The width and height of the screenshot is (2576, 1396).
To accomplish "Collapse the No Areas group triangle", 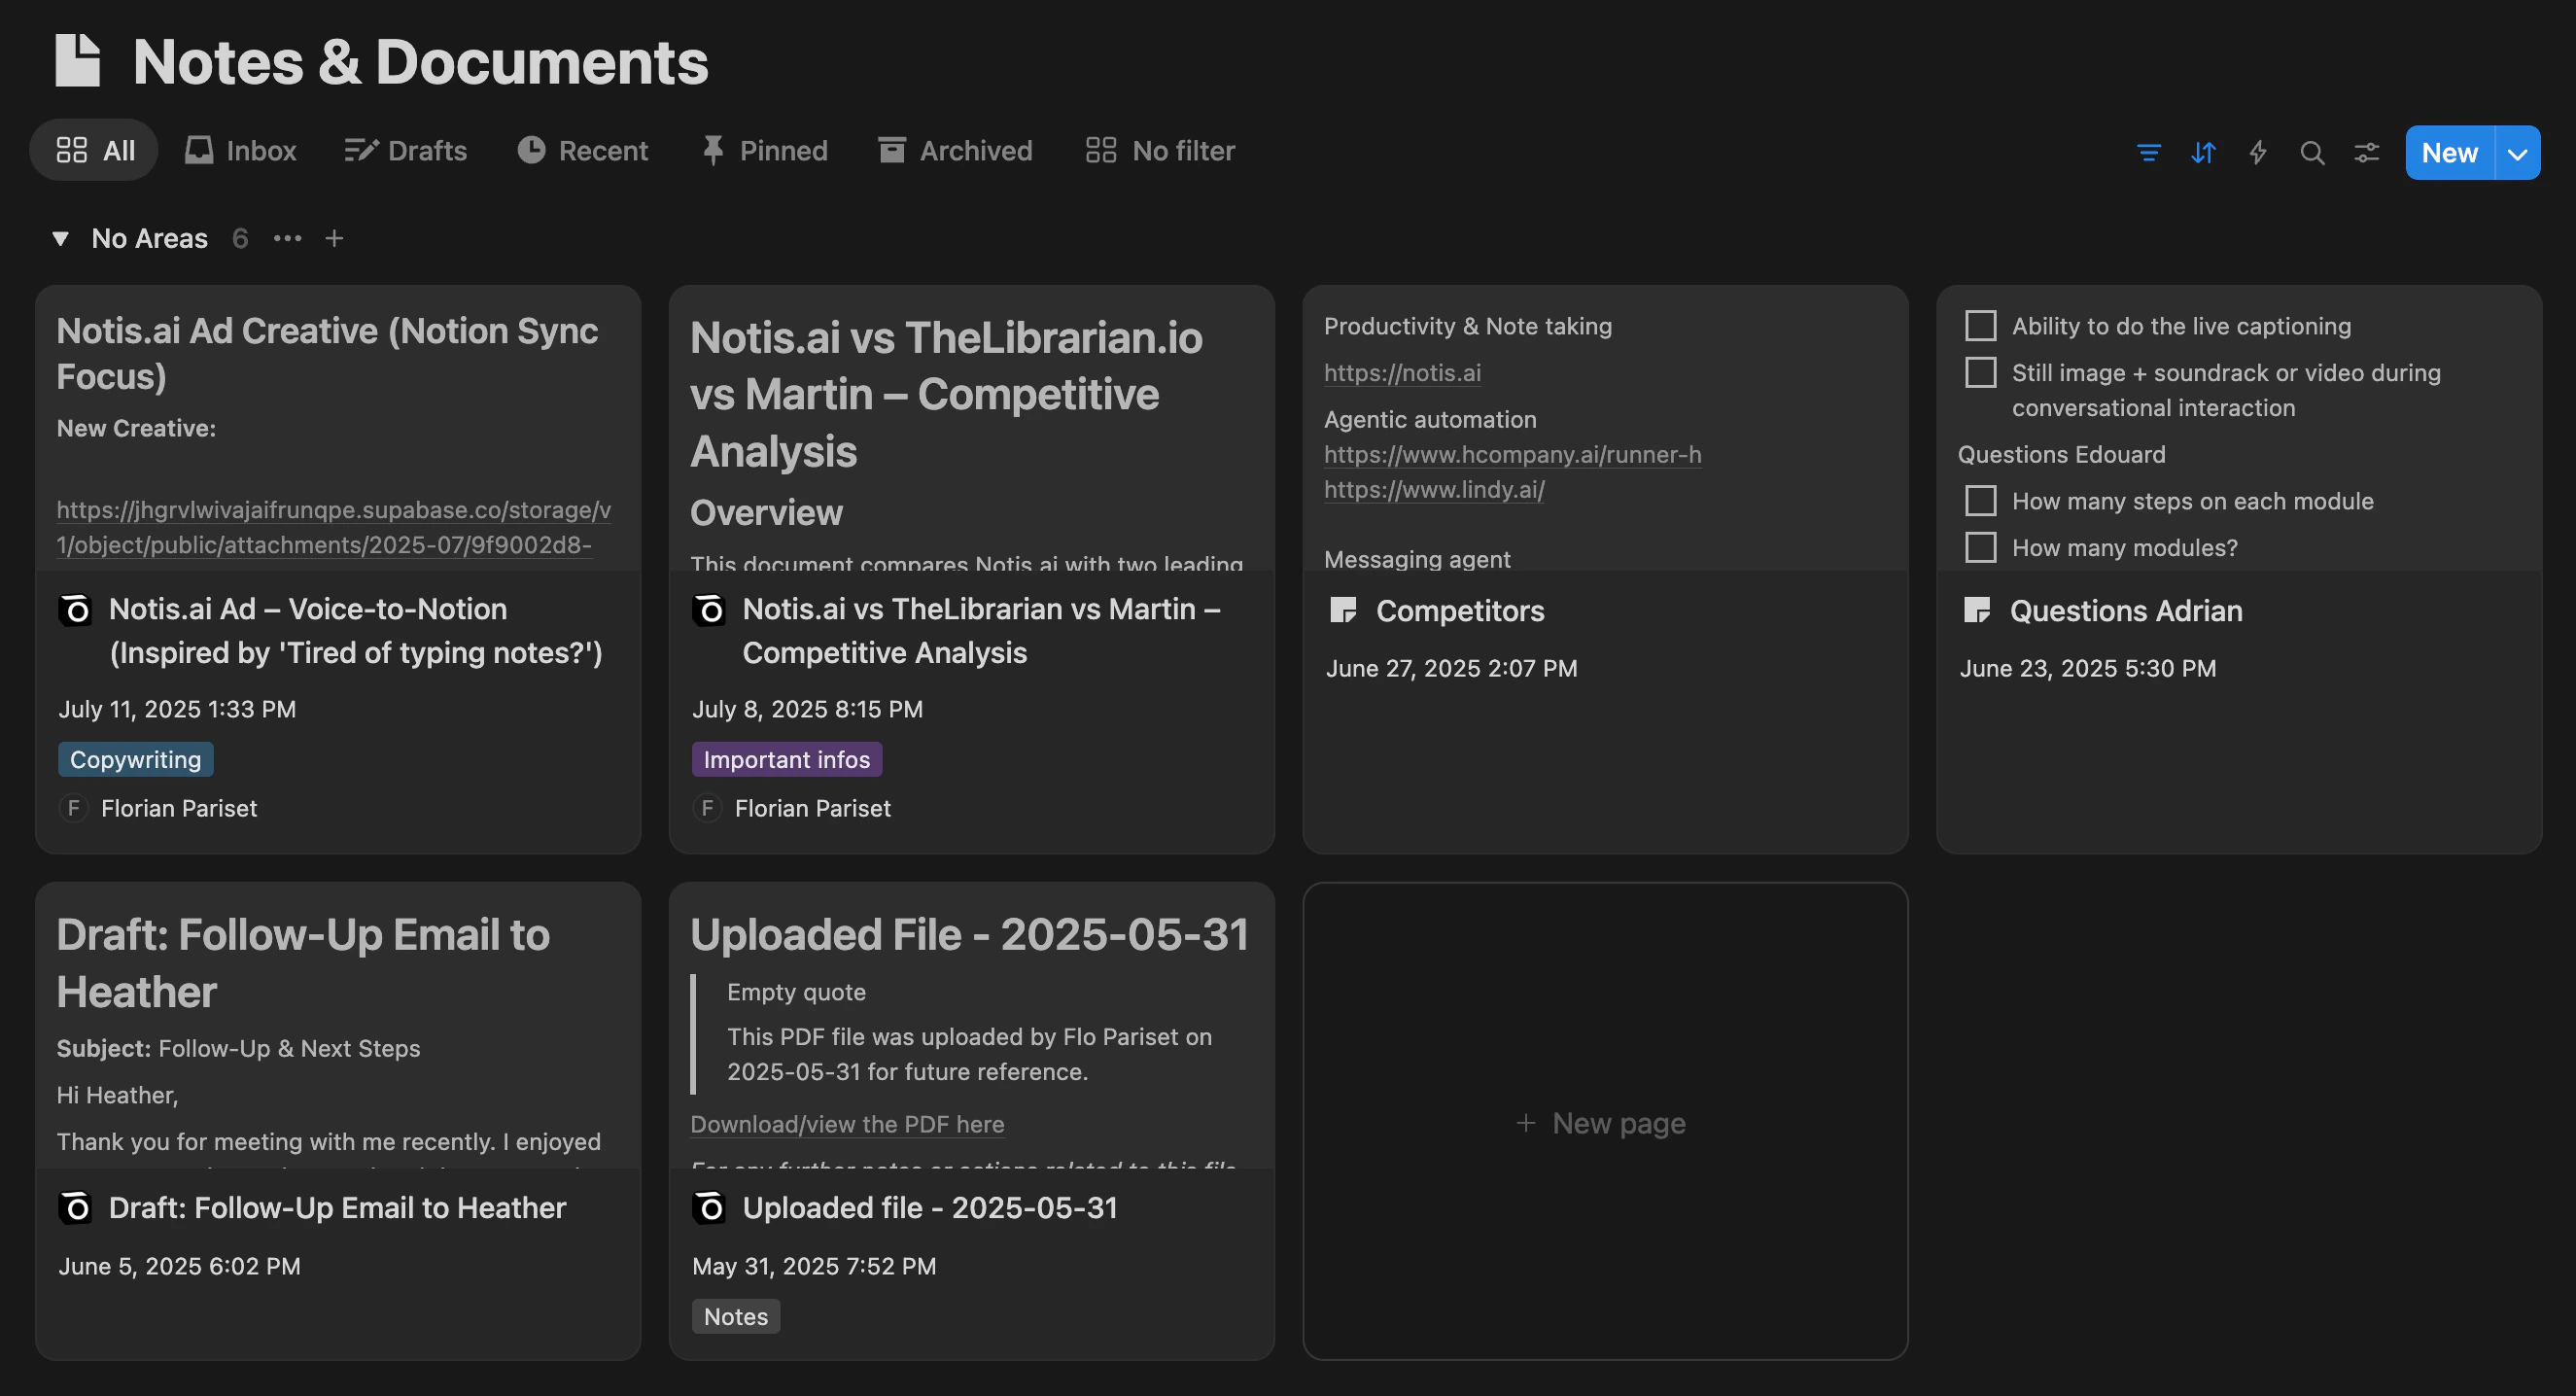I will pos(60,238).
